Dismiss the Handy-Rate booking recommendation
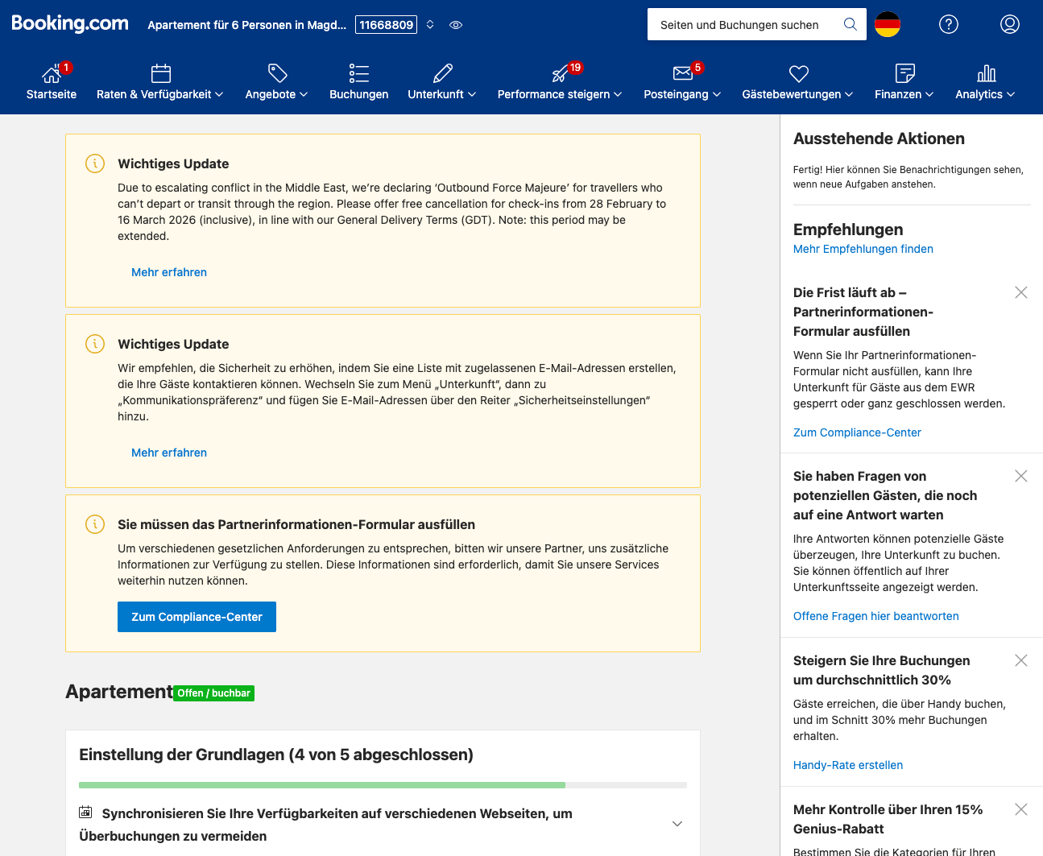The height and width of the screenshot is (856, 1043). pyautogui.click(x=1020, y=660)
